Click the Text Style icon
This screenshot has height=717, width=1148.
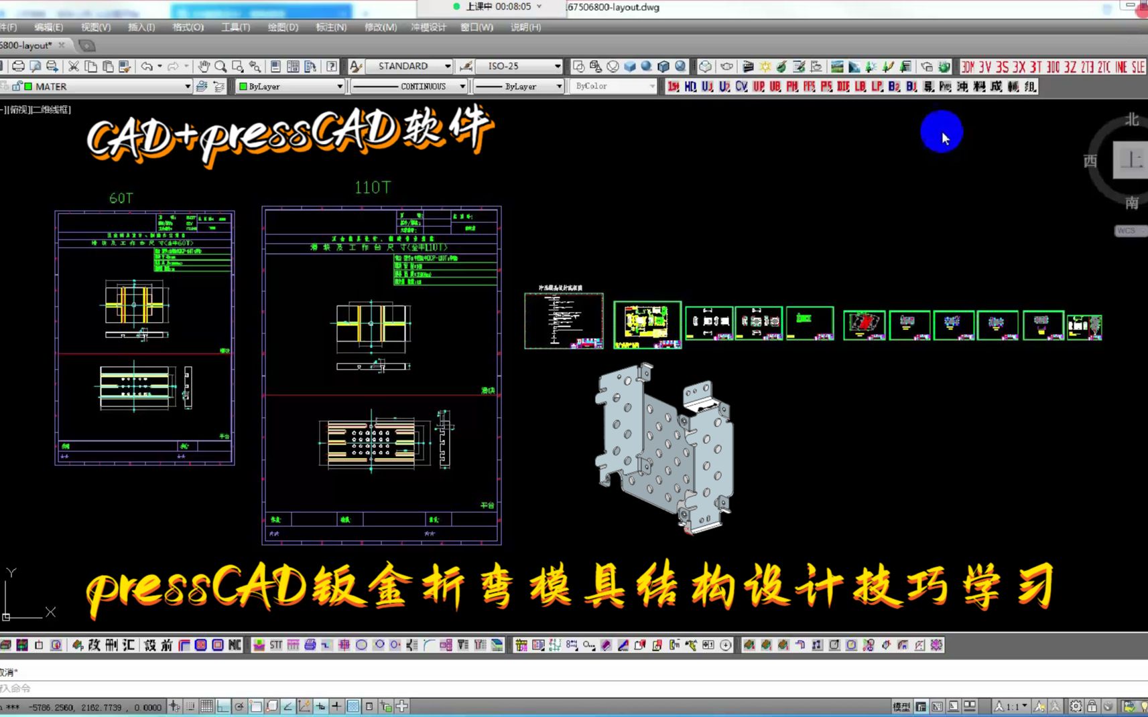click(x=356, y=66)
